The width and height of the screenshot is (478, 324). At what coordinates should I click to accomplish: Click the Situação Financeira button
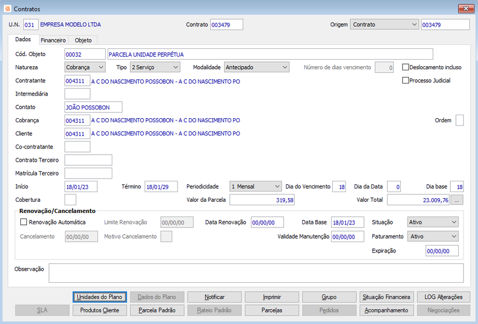pyautogui.click(x=387, y=297)
